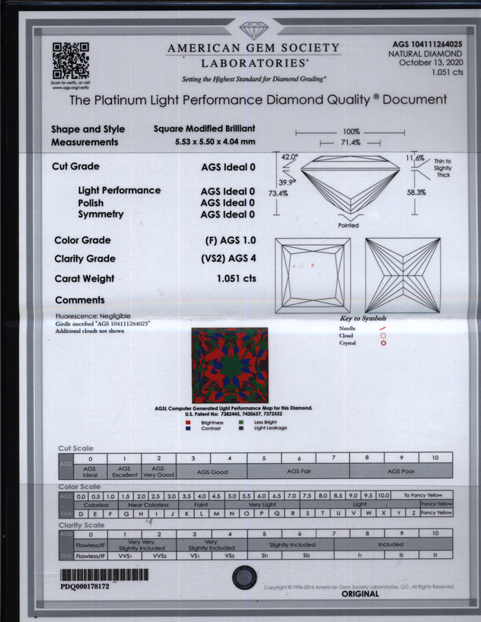Select the AGS Ideal cell in the Cut Scale
Image resolution: width=481 pixels, height=622 pixels.
pyautogui.click(x=90, y=471)
